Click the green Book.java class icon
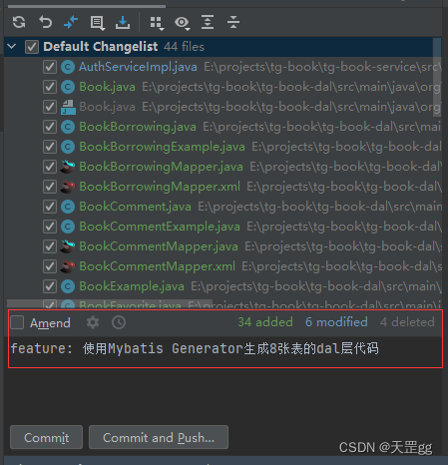 pyautogui.click(x=68, y=87)
